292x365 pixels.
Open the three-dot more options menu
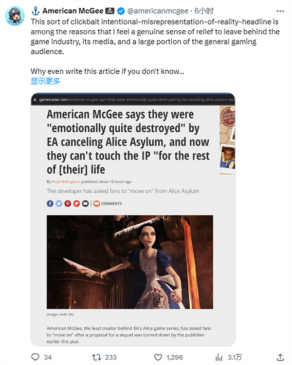280,11
